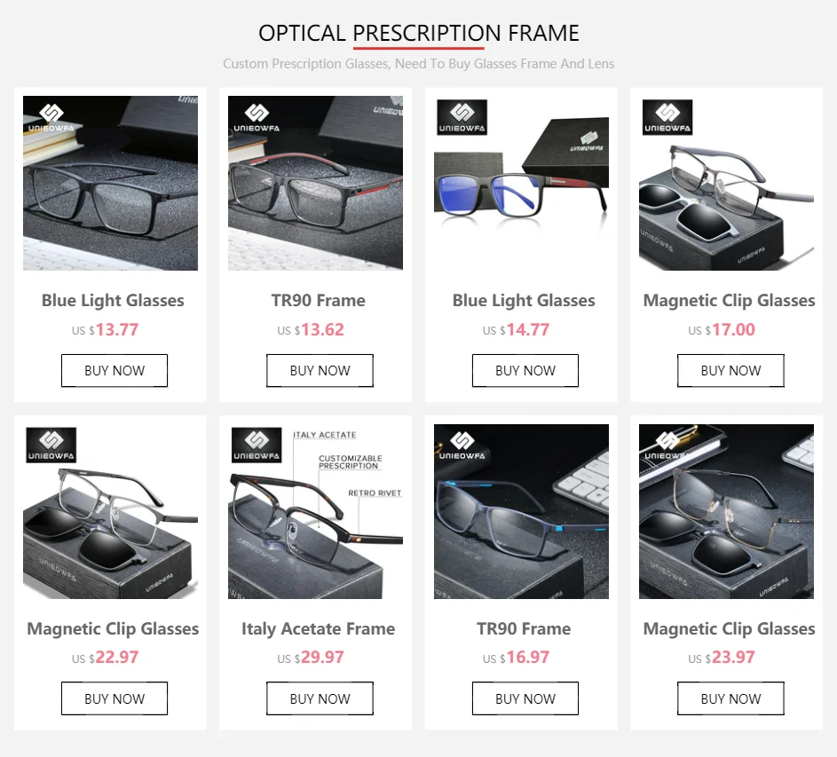837x757 pixels.
Task: Open the $13.77 Blue Light Glasses product image
Action: pyautogui.click(x=110, y=183)
